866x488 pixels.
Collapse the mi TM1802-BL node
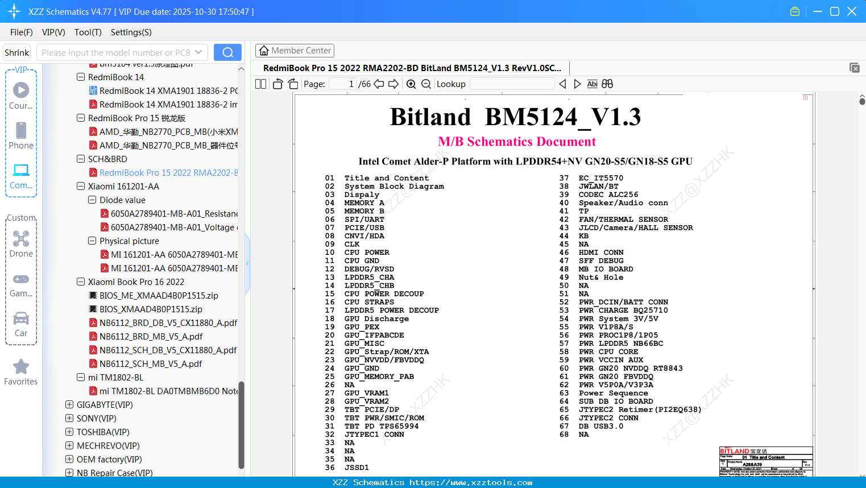click(81, 378)
